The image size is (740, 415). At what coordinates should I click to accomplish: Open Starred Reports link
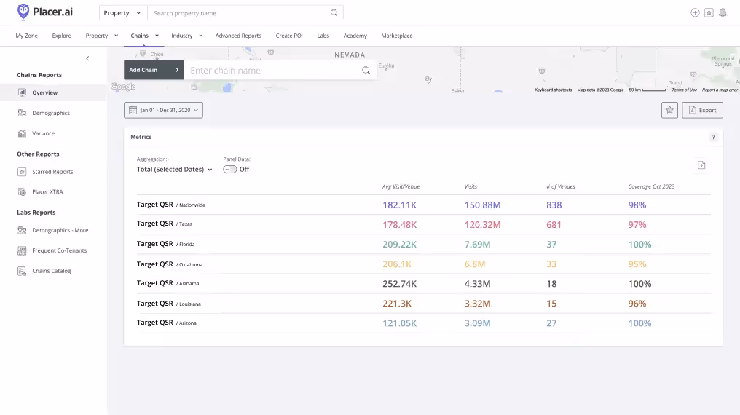pyautogui.click(x=53, y=172)
